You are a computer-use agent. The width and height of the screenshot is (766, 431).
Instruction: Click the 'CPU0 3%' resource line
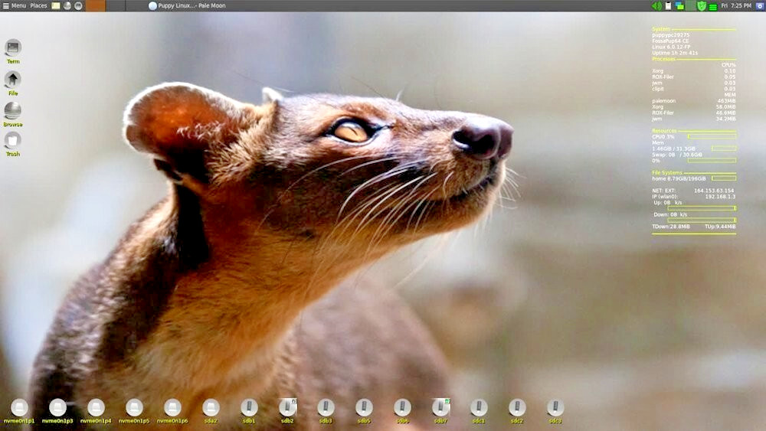(x=663, y=137)
